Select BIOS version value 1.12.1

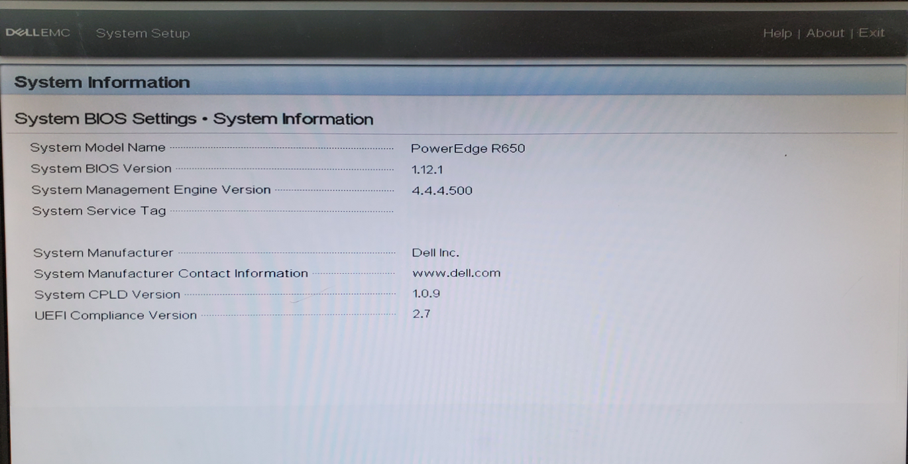point(427,170)
